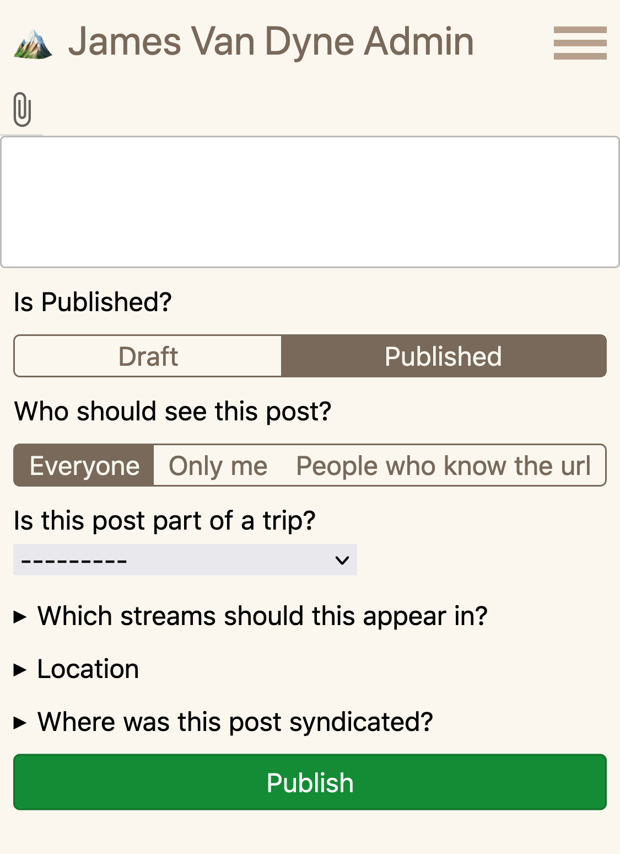Select the Published status option
This screenshot has width=620, height=854.
click(x=443, y=356)
